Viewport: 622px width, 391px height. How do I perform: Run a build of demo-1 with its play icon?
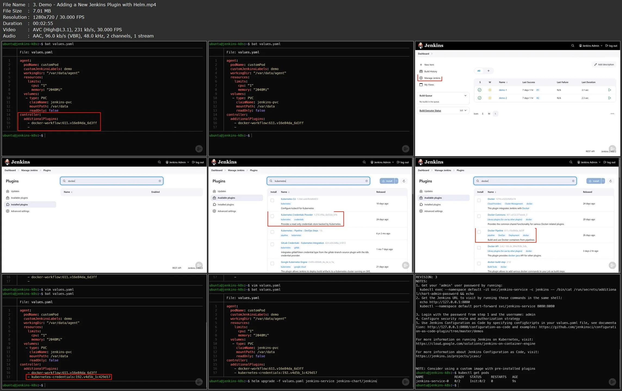pos(609,90)
